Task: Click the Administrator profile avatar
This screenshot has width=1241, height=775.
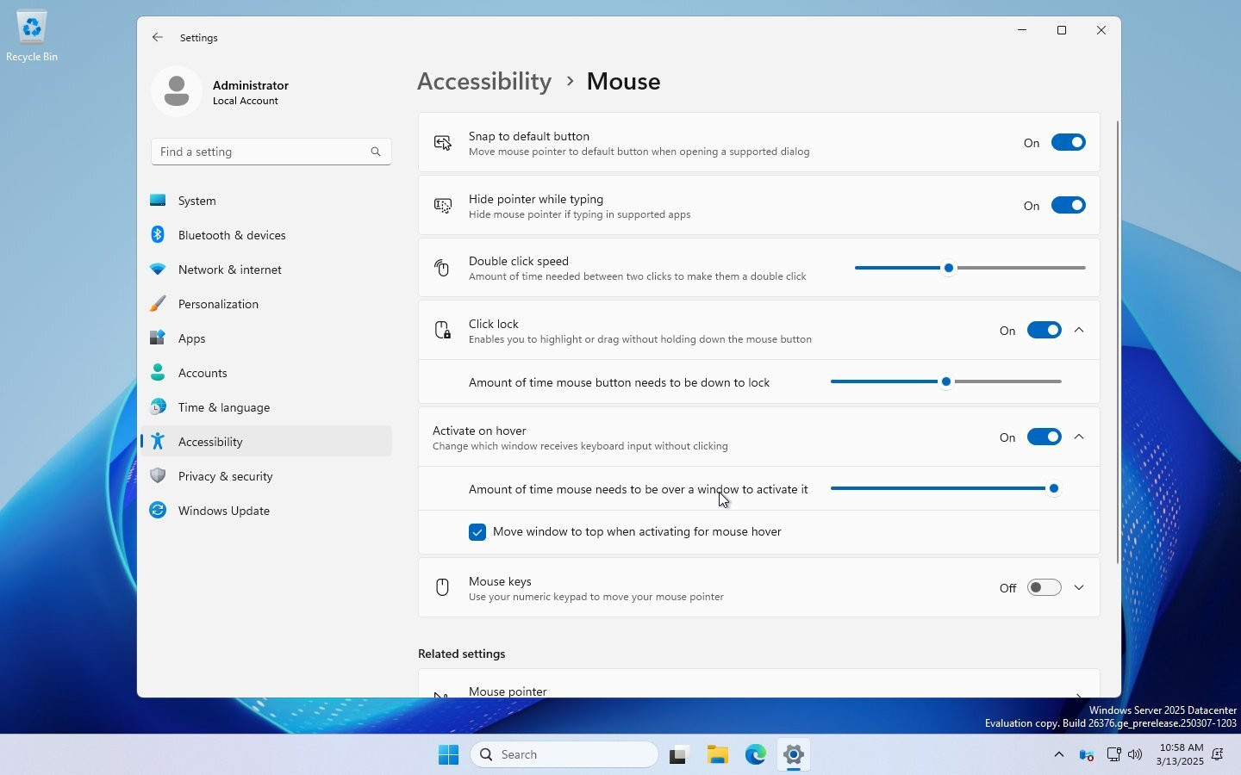Action: click(177, 91)
